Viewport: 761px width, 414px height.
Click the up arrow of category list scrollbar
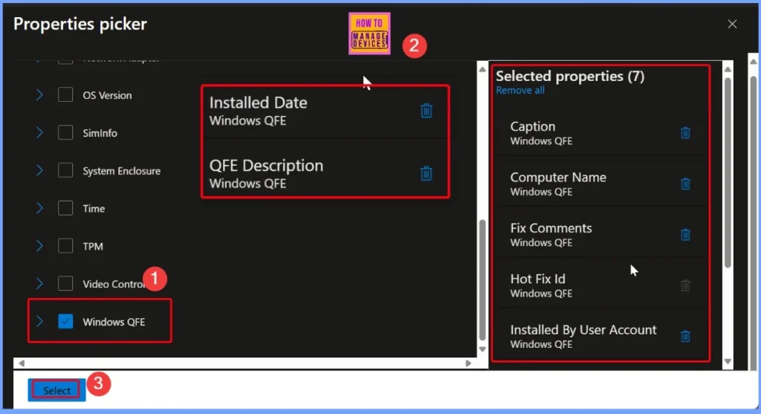(x=482, y=69)
